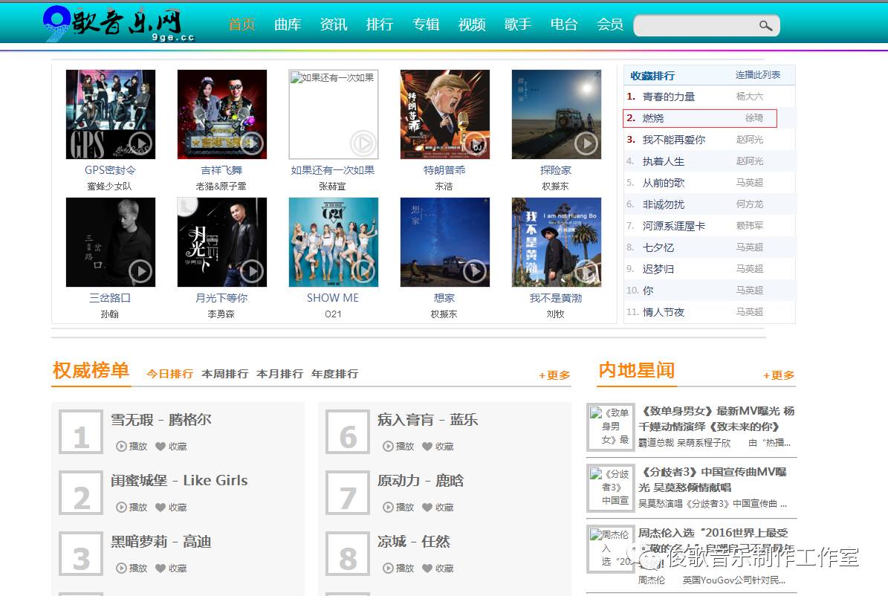Open the song title 凉城 - 任然
Viewport: 888px width, 596px height.
(x=413, y=542)
